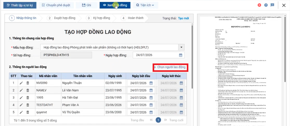This screenshot has height=126, width=290.
Task: Click the form panel vertical scrollbar
Action: pos(192,57)
